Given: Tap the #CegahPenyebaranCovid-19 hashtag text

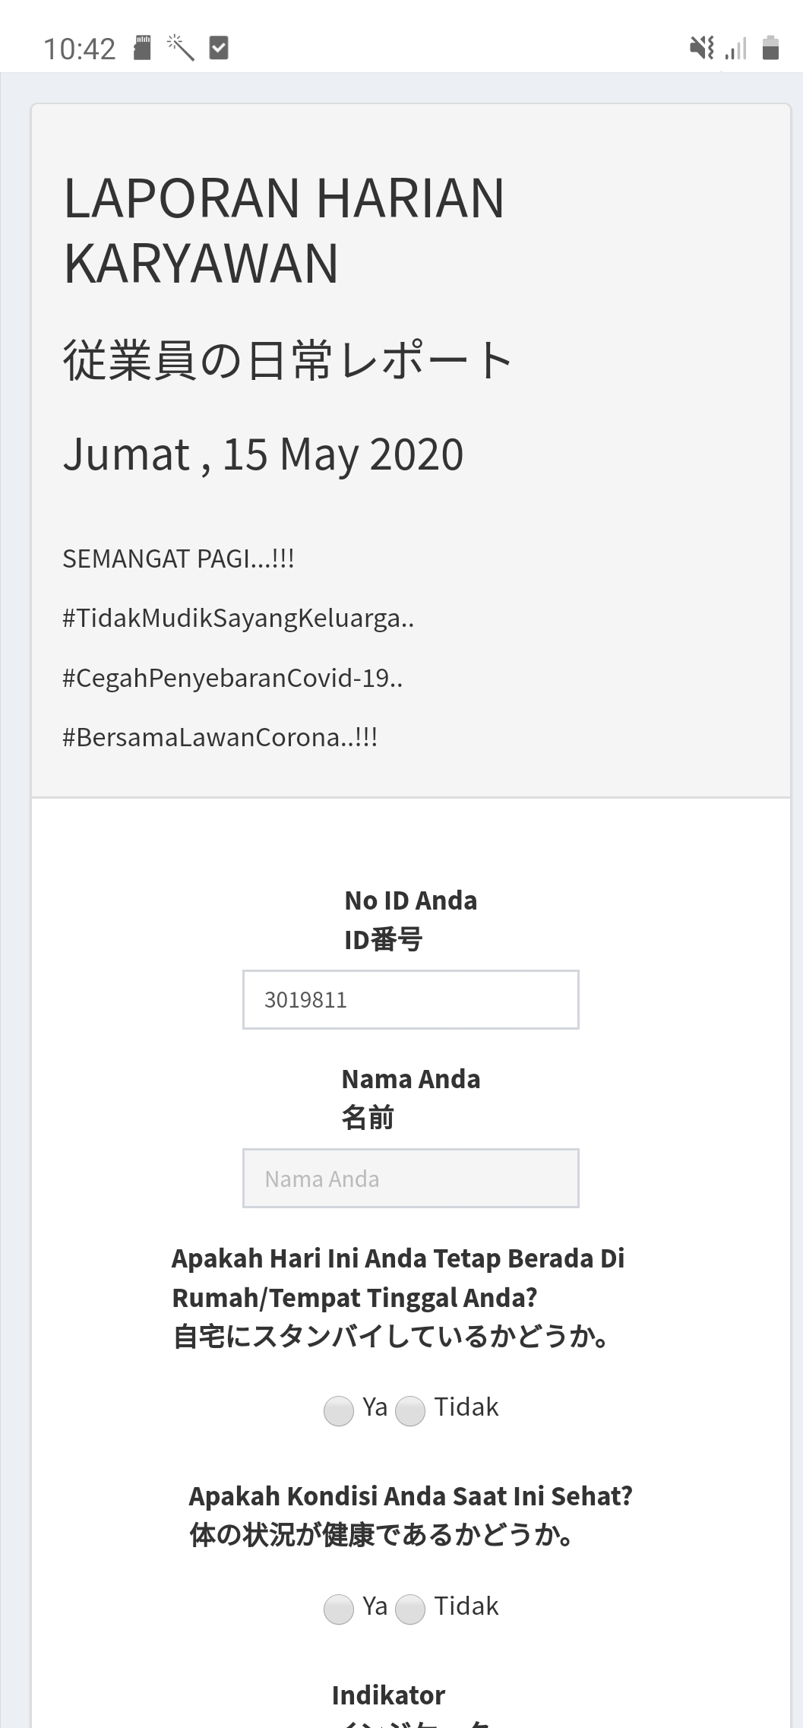Looking at the screenshot, I should [232, 678].
